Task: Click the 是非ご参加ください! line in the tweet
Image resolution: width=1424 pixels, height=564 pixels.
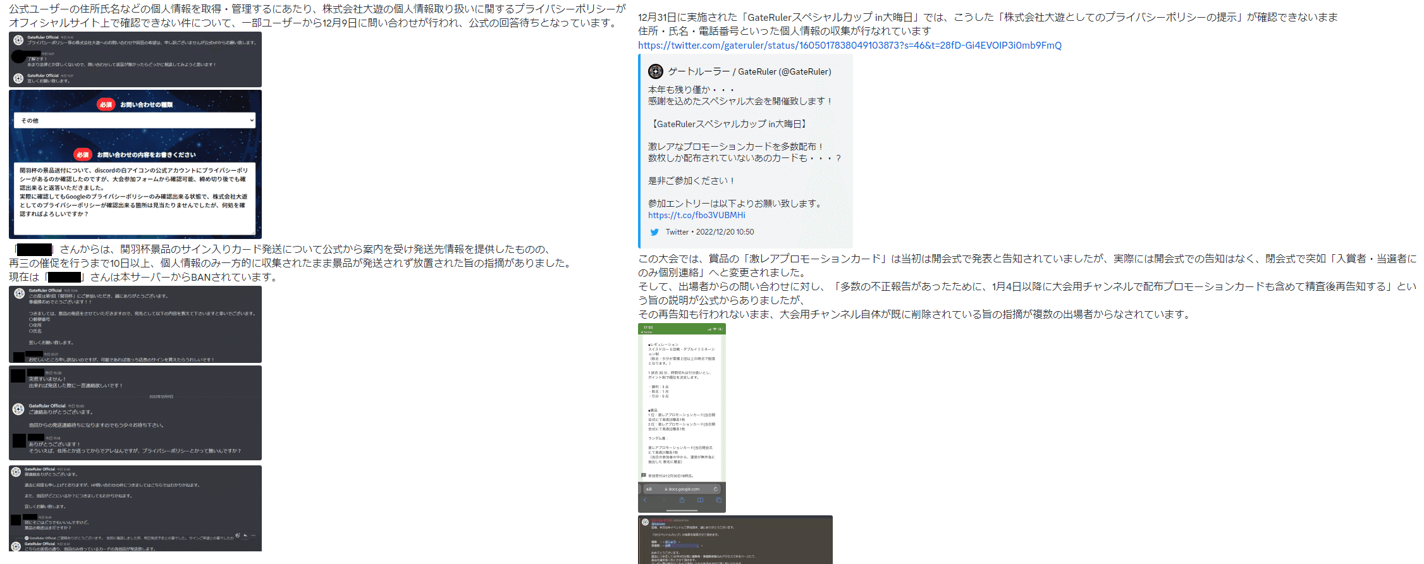Action: tap(692, 181)
